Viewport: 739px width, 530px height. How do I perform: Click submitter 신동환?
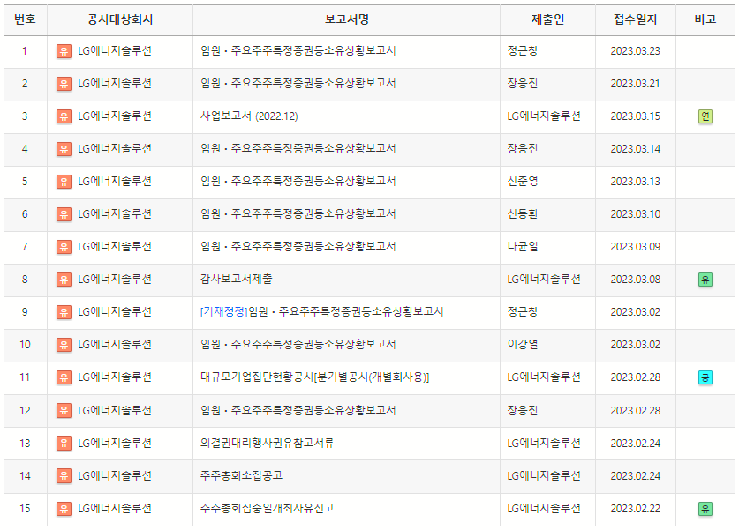(x=522, y=213)
